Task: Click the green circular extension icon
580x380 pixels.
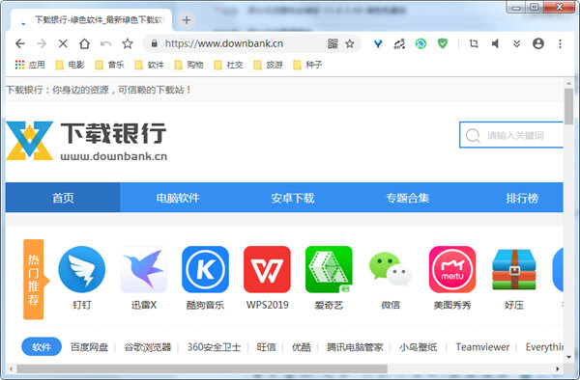Action: coord(420,44)
